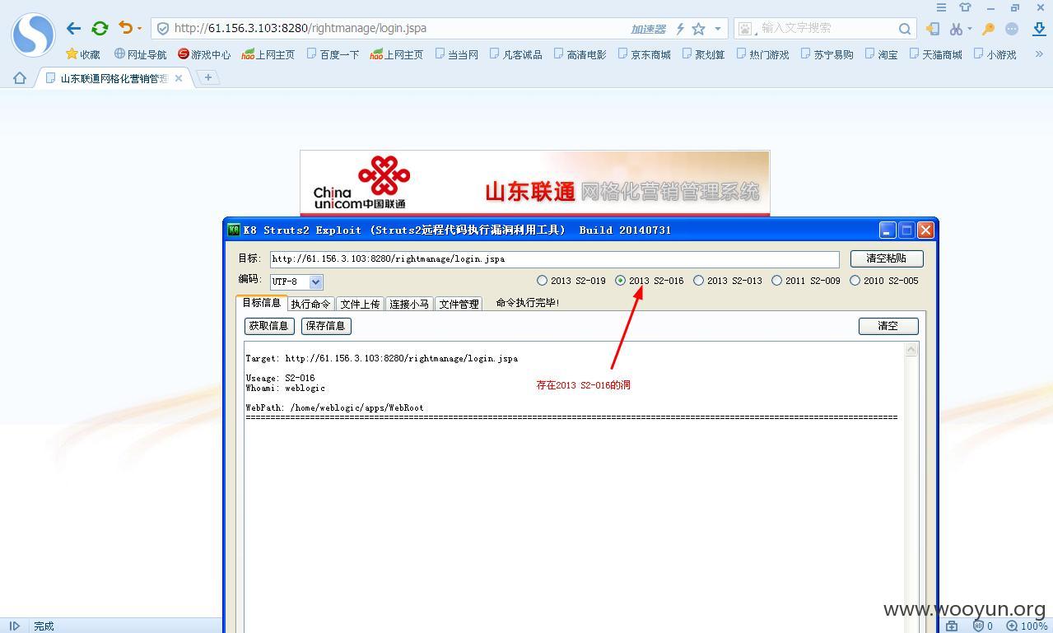Image resolution: width=1053 pixels, height=633 pixels.
Task: Click the 加速器 accelerator link
Action: click(x=648, y=29)
